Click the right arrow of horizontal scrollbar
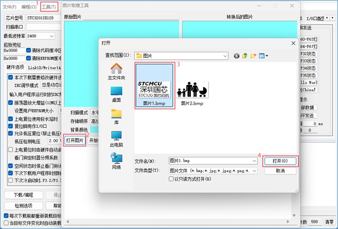The image size is (338, 229). 288,222
